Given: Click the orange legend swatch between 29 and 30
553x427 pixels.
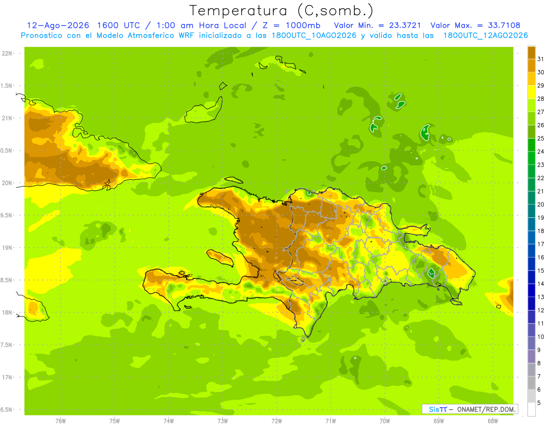Looking at the screenshot, I should tap(531, 79).
